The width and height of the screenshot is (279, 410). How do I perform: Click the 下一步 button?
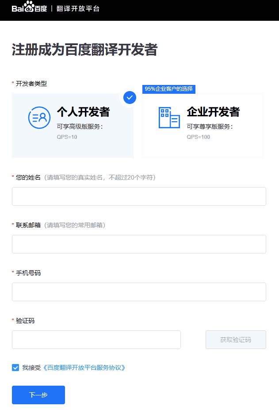click(x=38, y=395)
